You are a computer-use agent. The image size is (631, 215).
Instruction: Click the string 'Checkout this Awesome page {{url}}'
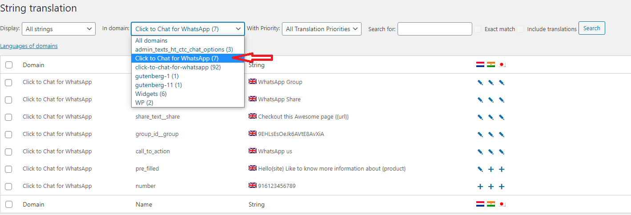point(303,117)
